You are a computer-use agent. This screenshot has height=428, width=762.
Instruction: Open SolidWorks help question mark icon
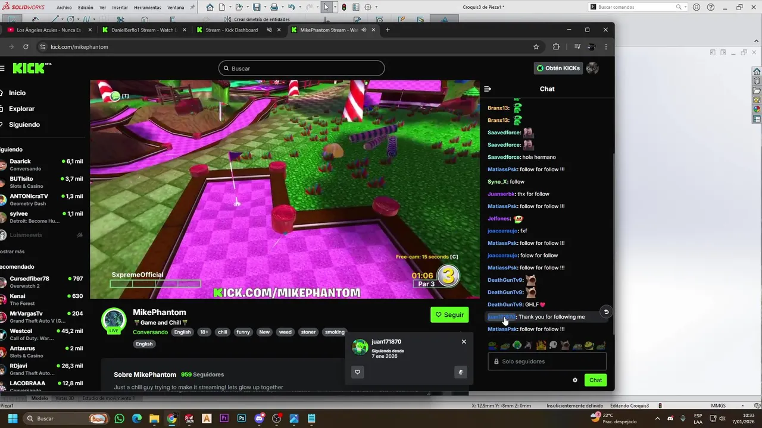(711, 7)
